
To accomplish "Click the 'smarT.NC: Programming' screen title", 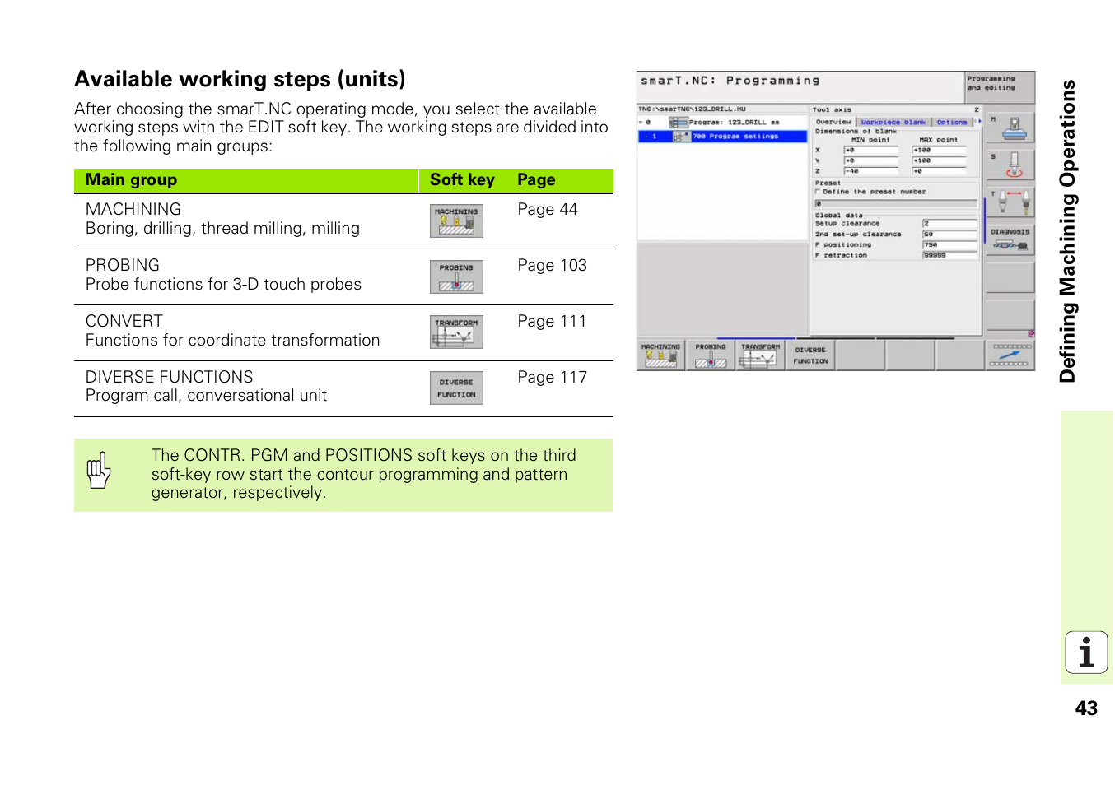I will click(730, 81).
